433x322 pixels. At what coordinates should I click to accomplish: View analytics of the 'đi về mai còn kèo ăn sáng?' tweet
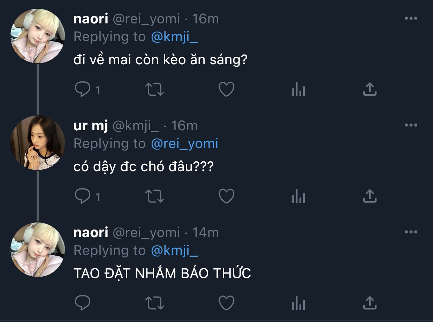click(x=298, y=90)
